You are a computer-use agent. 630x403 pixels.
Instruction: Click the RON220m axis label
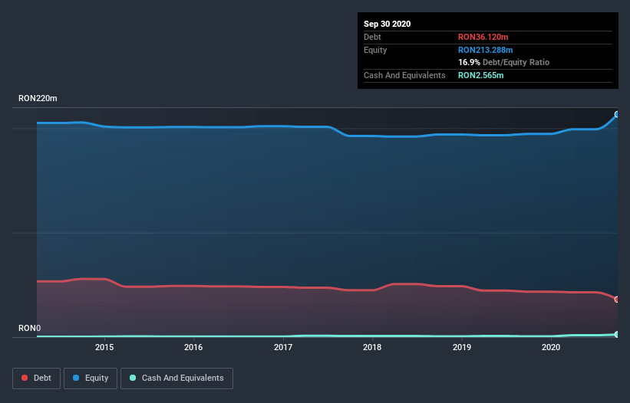tap(38, 98)
